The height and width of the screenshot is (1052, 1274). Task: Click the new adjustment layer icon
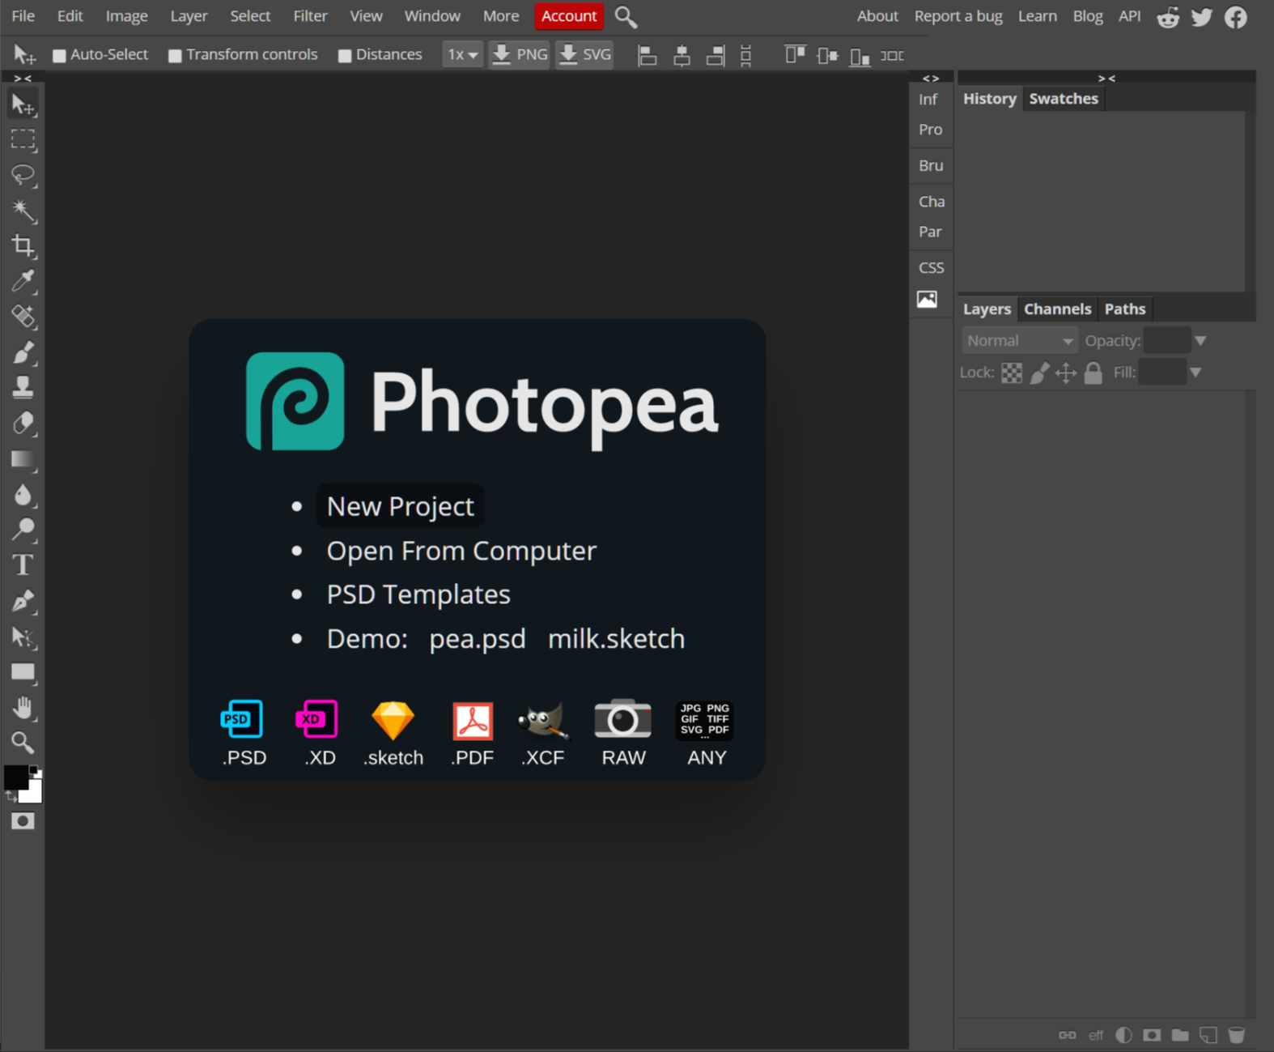(x=1123, y=1035)
